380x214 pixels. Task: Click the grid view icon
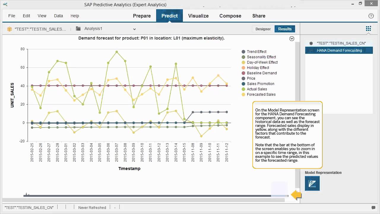tap(368, 29)
